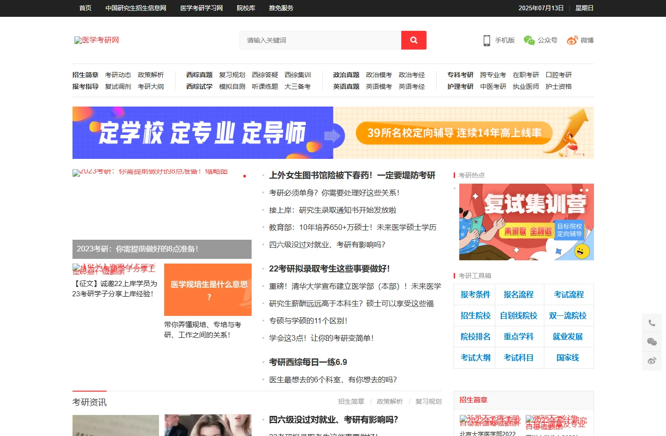
Task: Open slide caption 2023考研：你需提前做好的8点准备
Action: 162,249
